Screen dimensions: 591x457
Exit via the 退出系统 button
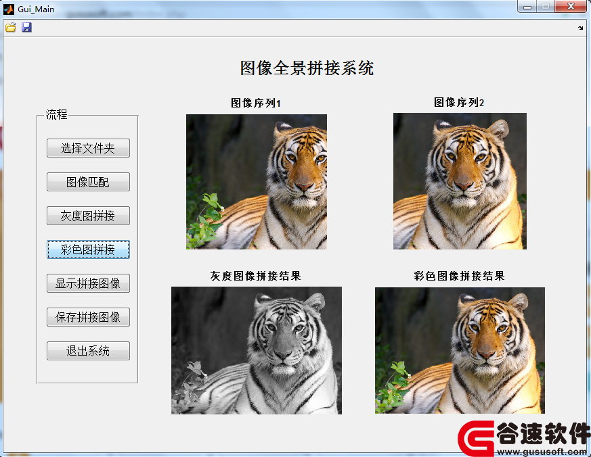(x=88, y=351)
